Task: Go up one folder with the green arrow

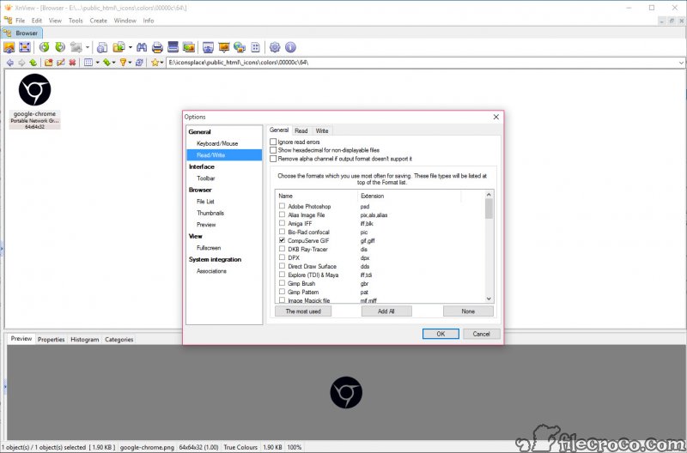Action: click(33, 63)
